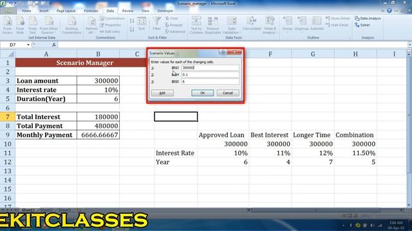Click Select All corner of sheet
Image resolution: width=412 pixels, height=231 pixels.
tap(8, 54)
